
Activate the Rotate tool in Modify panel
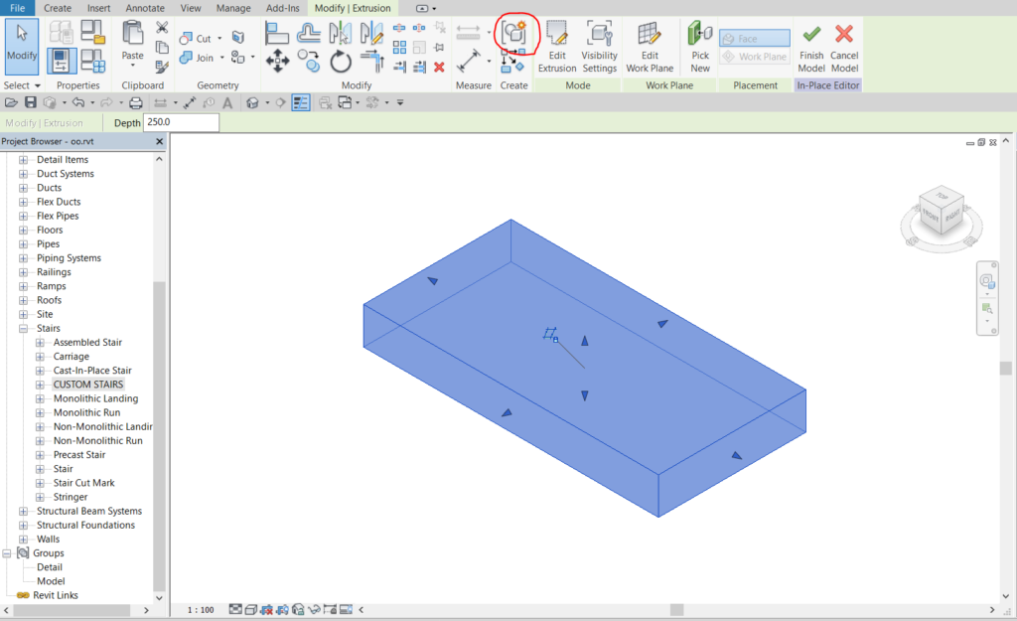pos(339,62)
